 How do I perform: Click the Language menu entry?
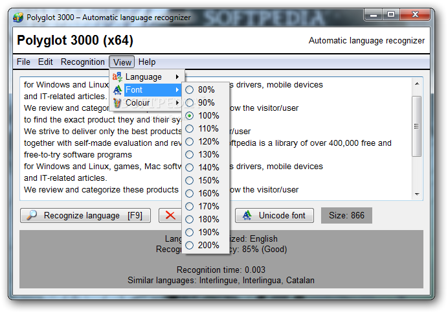(146, 76)
